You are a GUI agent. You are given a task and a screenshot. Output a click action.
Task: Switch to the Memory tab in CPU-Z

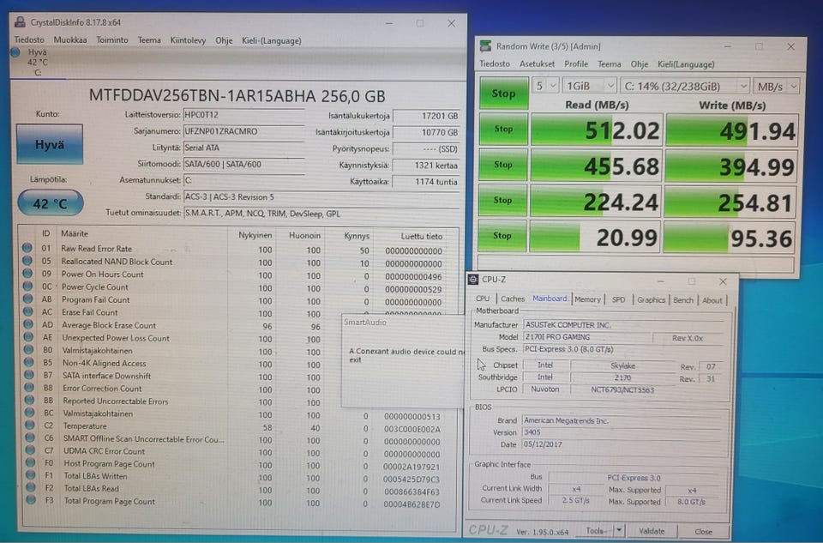pos(587,299)
